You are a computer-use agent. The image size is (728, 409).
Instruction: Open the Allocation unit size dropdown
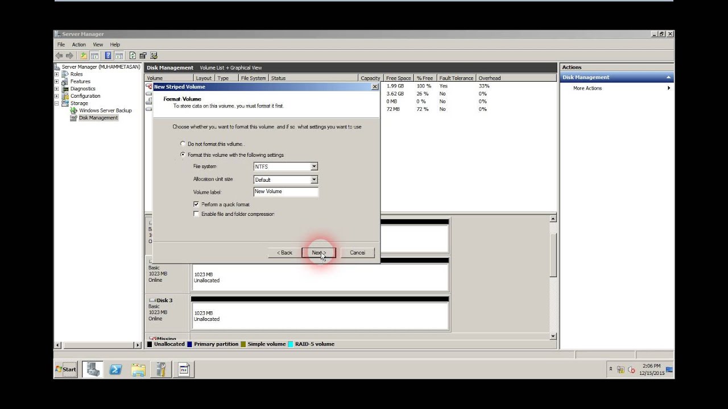pyautogui.click(x=314, y=180)
